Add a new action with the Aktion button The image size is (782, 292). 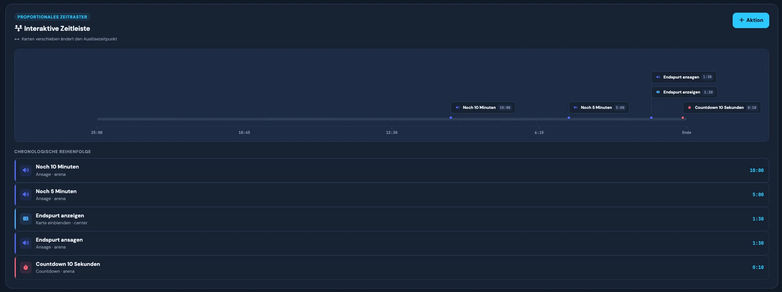click(750, 20)
